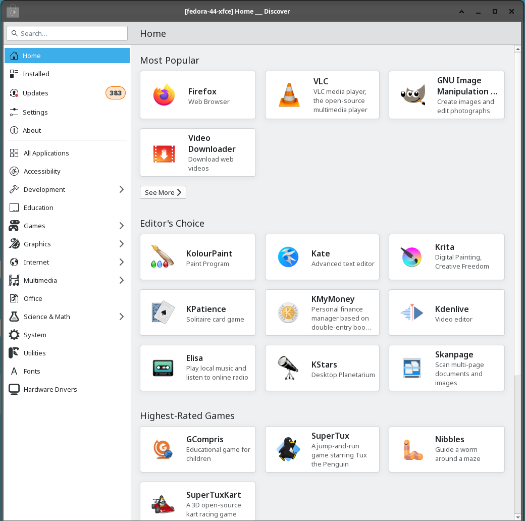The width and height of the screenshot is (525, 521).
Task: Click the Settings sliders icon
Action: tap(14, 112)
